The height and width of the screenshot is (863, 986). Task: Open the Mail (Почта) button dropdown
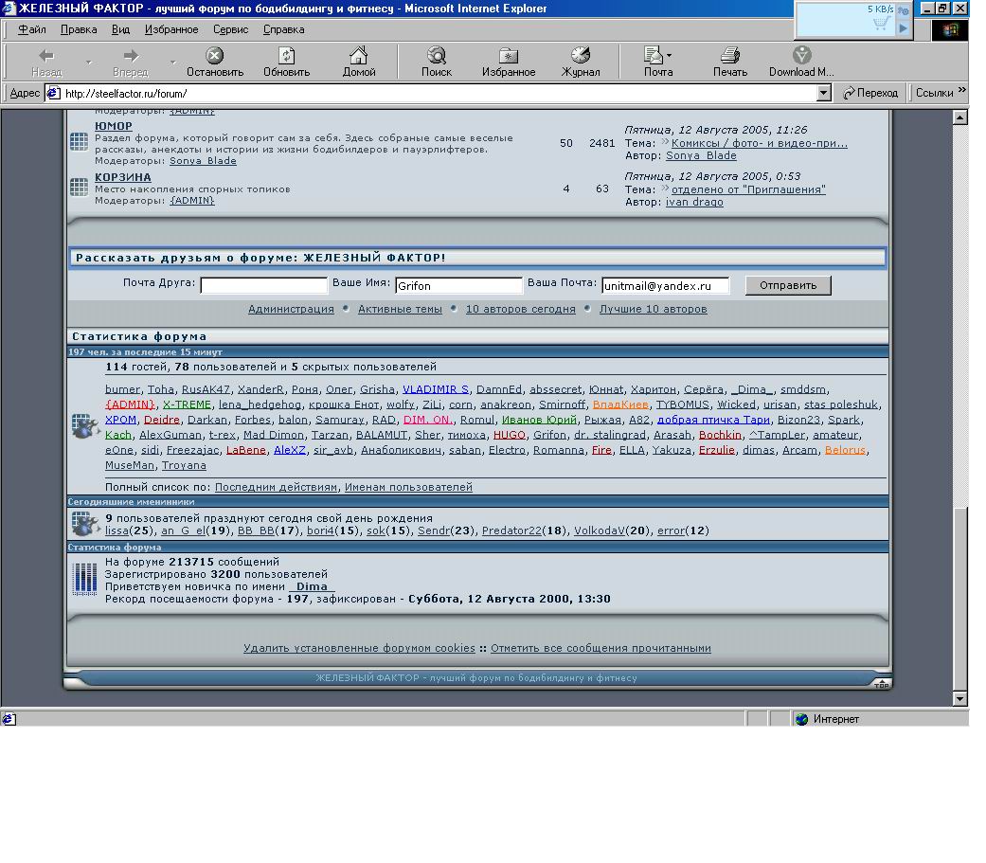tap(670, 56)
